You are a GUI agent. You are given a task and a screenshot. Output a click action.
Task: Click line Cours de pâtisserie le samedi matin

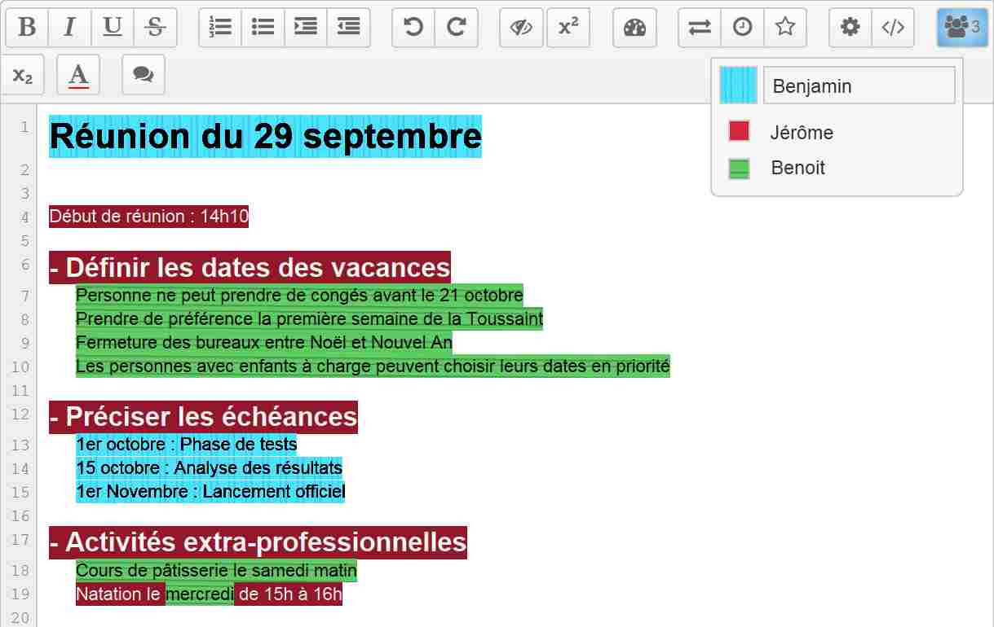(x=216, y=571)
